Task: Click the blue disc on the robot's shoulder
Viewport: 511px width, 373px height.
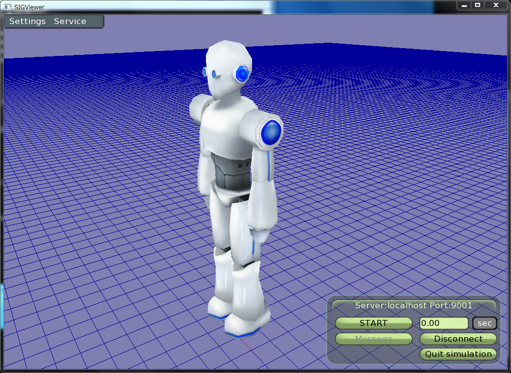Action: (x=271, y=133)
